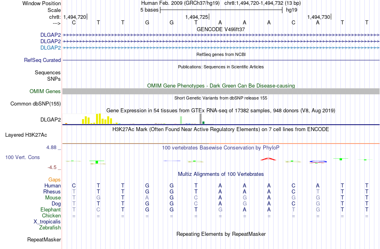Click the Window Position label

(x=42, y=3)
